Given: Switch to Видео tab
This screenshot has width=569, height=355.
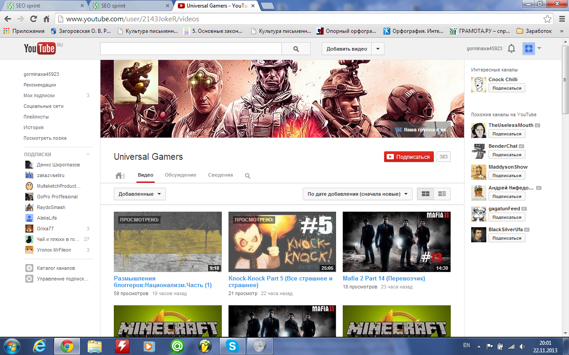Looking at the screenshot, I should (x=145, y=175).
